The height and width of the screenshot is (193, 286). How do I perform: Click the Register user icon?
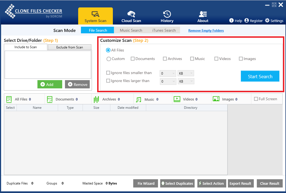coord(247,21)
